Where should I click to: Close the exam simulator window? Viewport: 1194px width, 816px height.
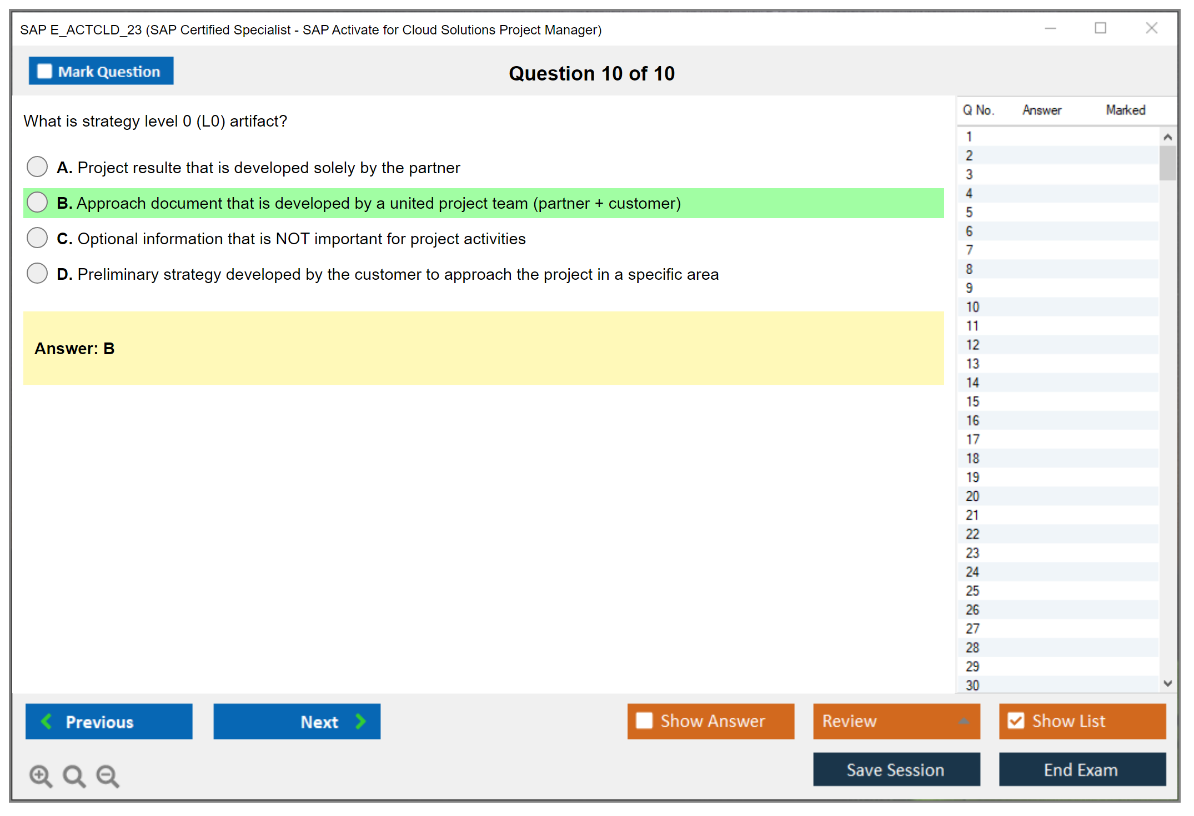pos(1151,28)
